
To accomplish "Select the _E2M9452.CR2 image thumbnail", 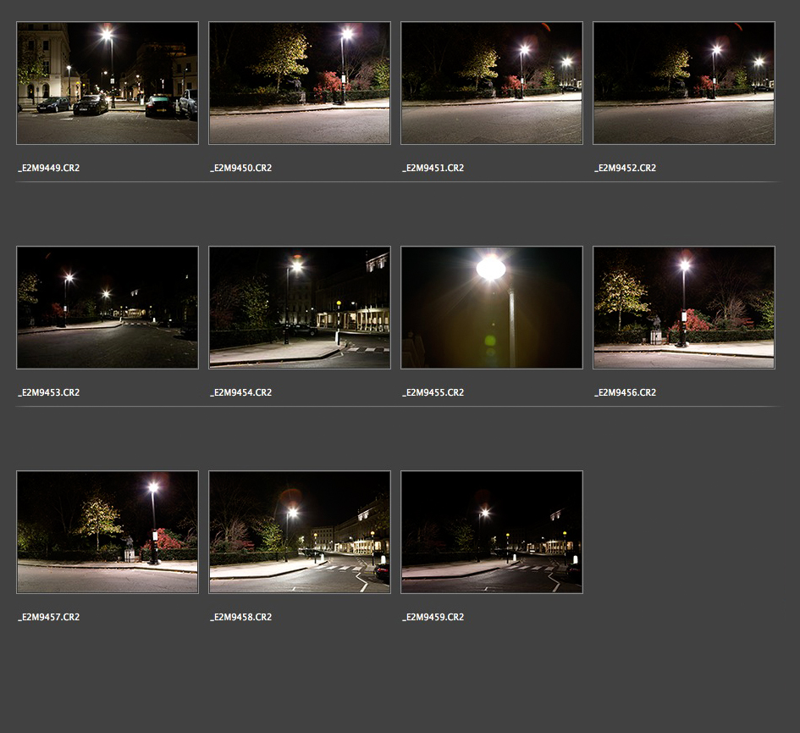I will 684,83.
